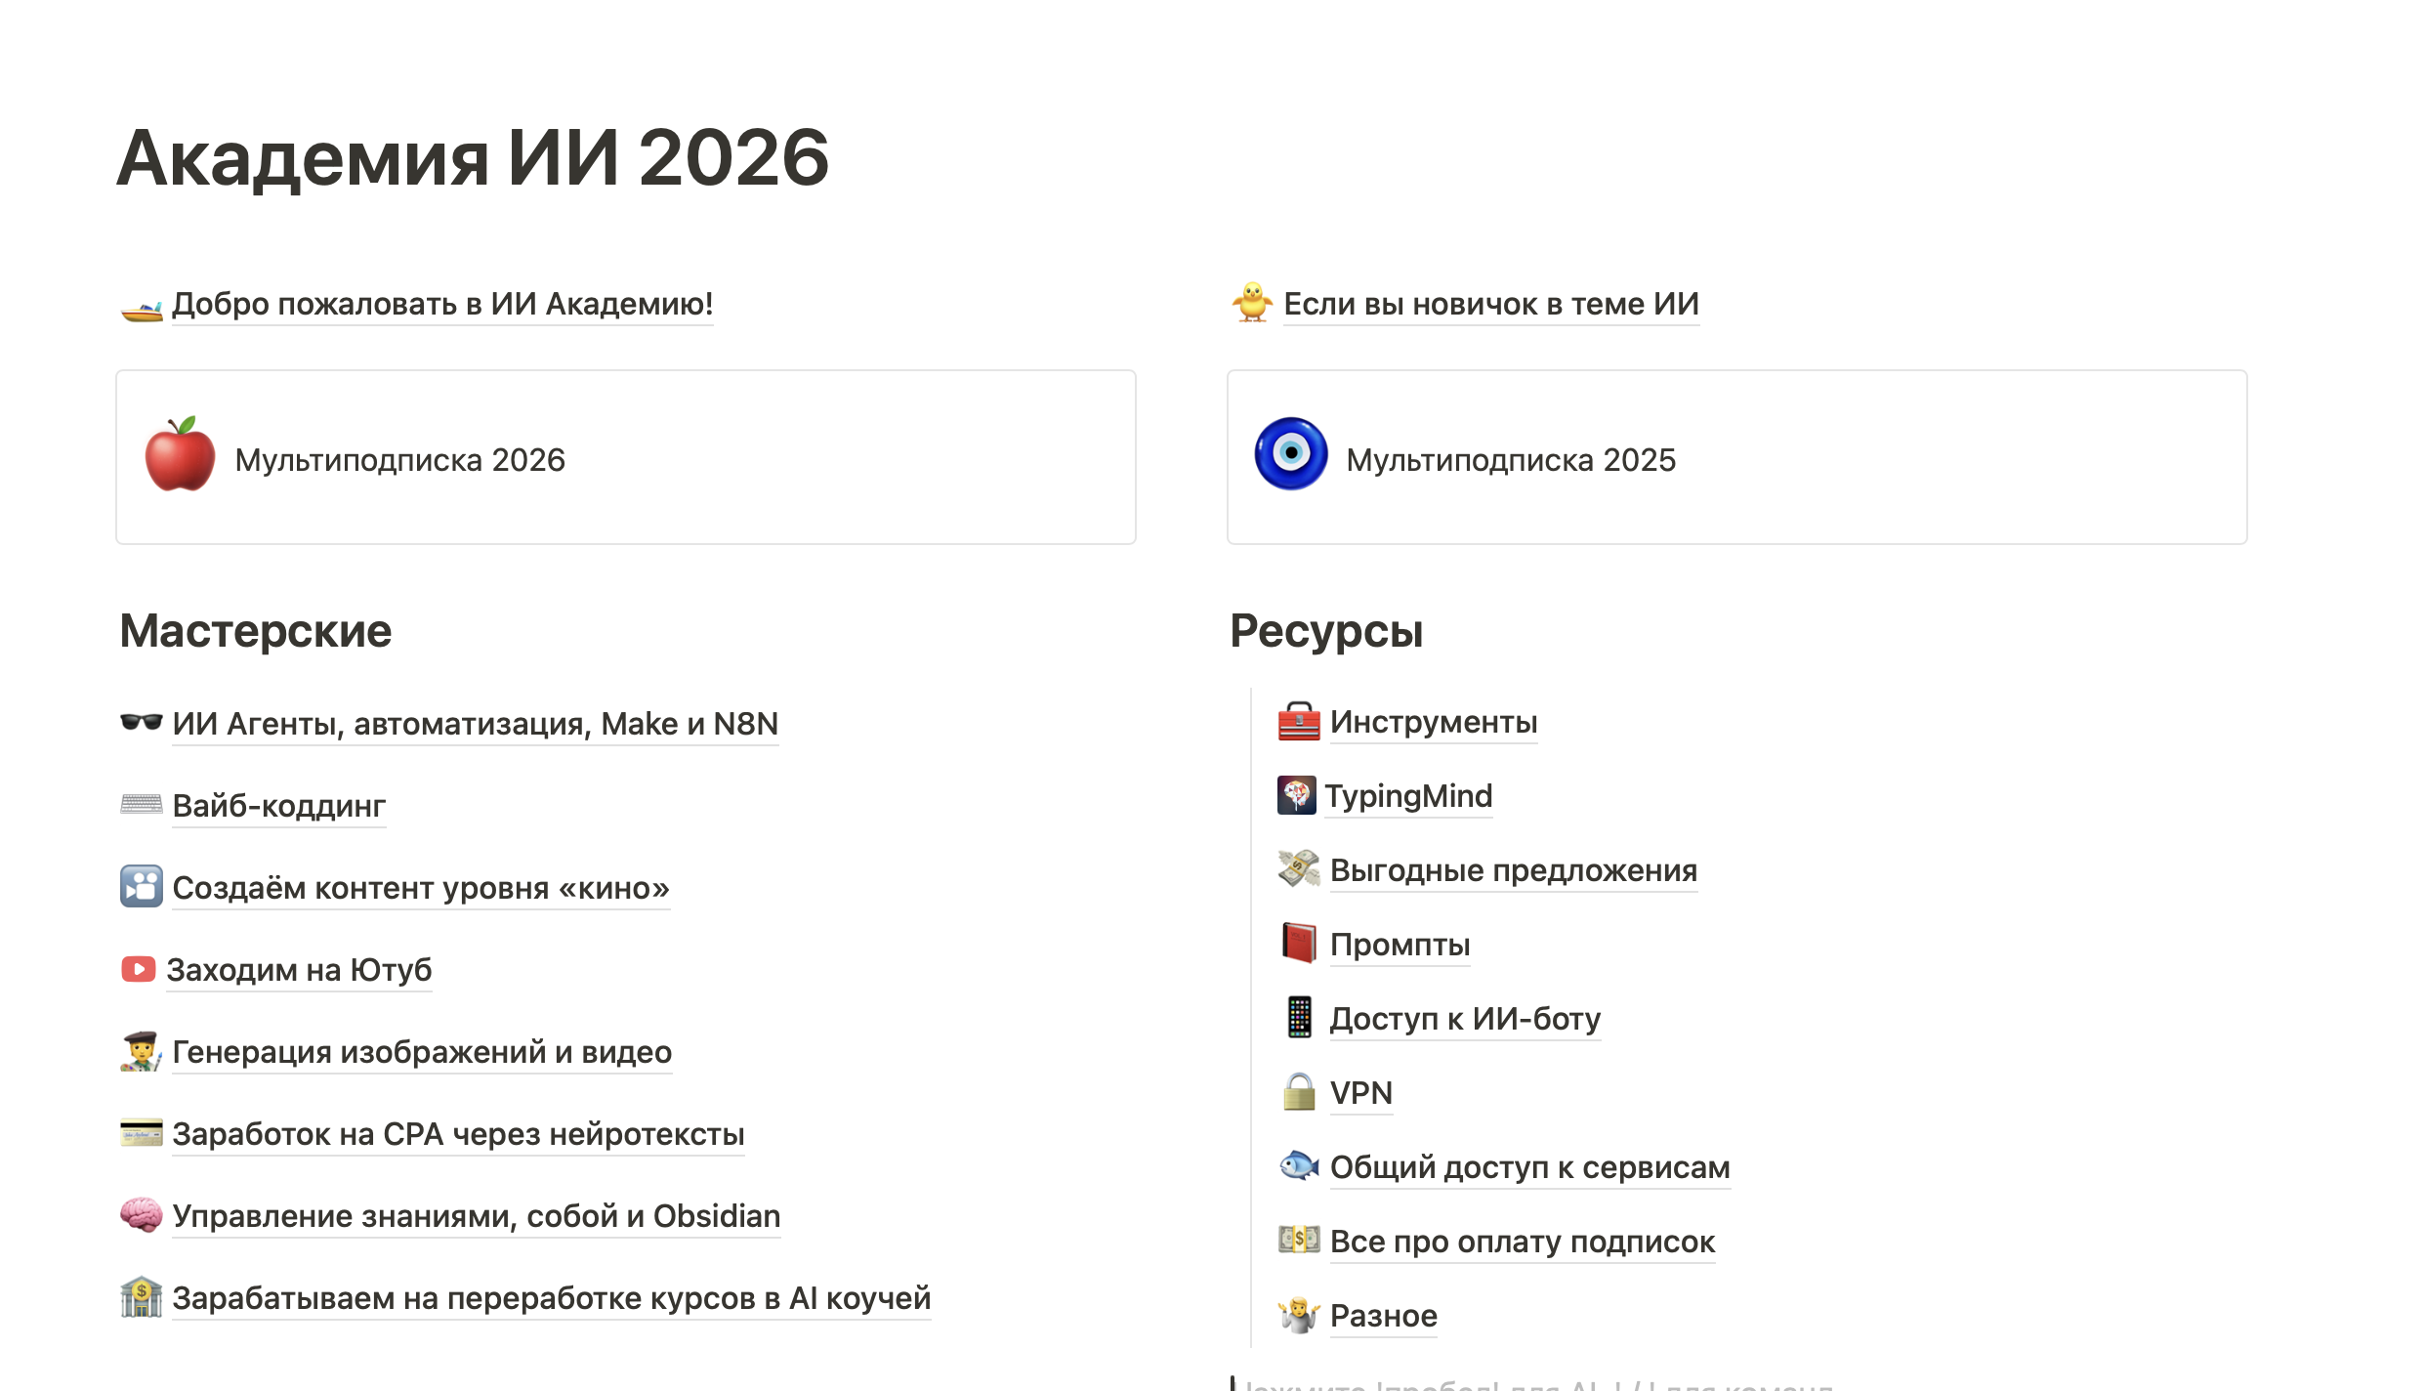Click the sunglasses icon beside ИИ Агенты
This screenshot has height=1391, width=2424.
(141, 723)
